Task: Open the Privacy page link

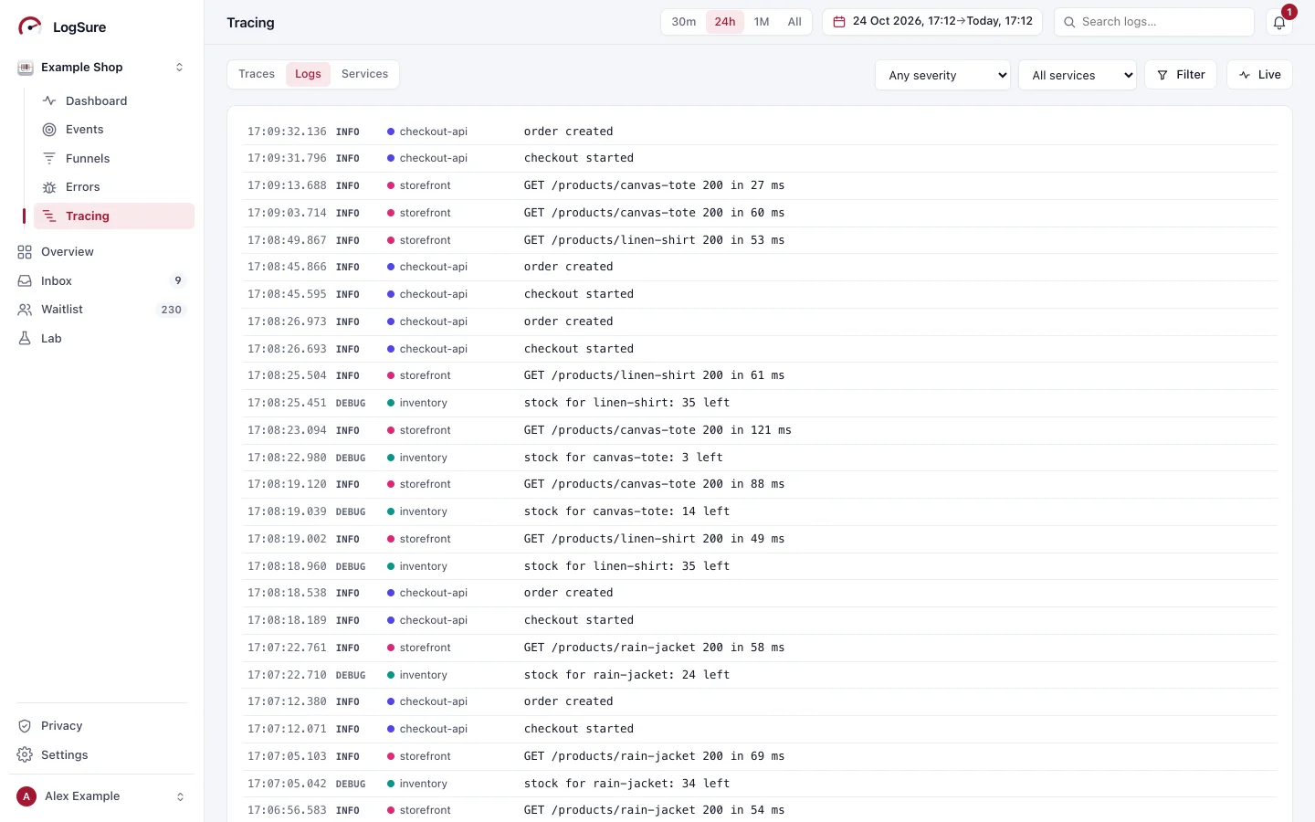Action: point(101,726)
